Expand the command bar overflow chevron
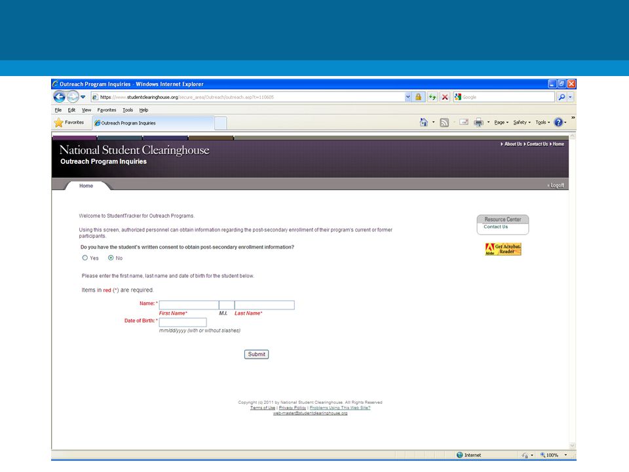The width and height of the screenshot is (629, 472). click(x=573, y=117)
